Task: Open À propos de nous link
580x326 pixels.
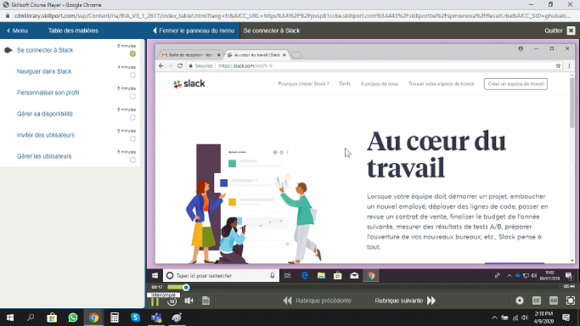Action: (379, 84)
